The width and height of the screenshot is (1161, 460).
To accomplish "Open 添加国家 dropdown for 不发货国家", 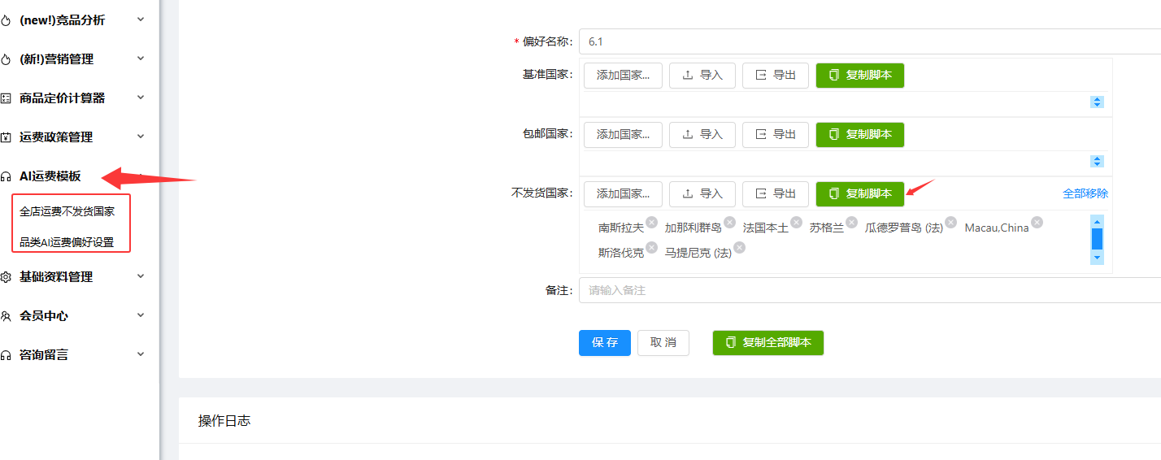I will [x=623, y=193].
